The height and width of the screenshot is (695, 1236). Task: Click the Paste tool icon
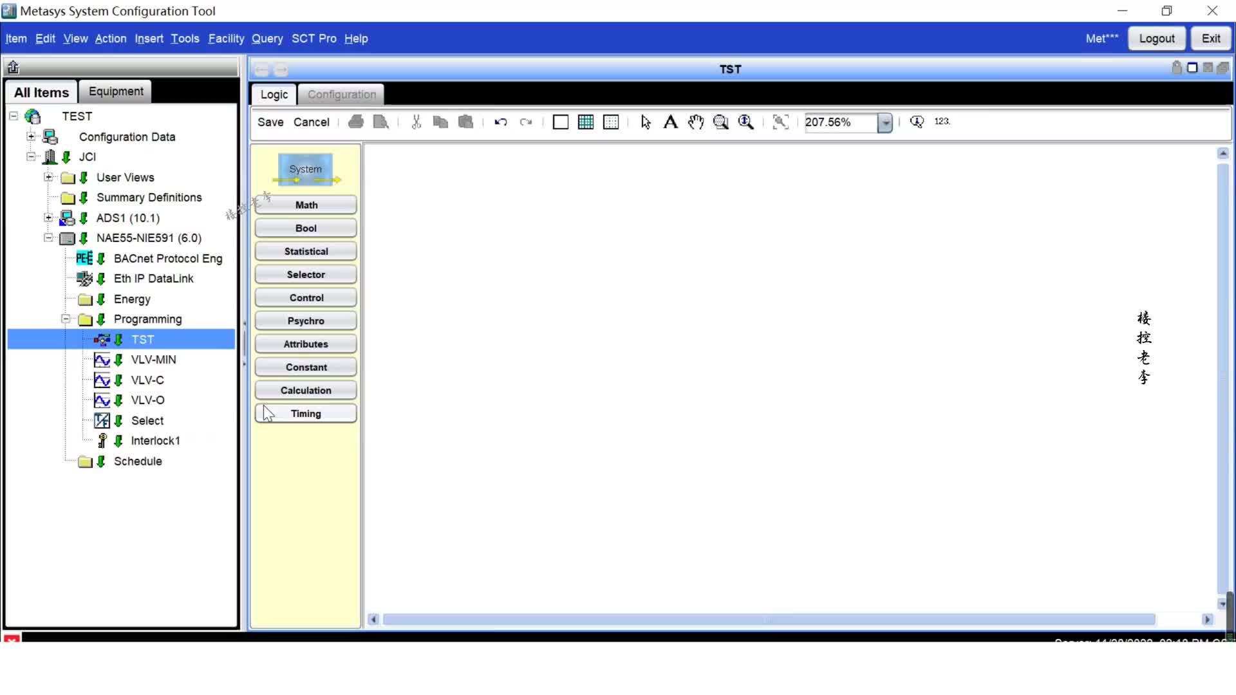pos(465,122)
